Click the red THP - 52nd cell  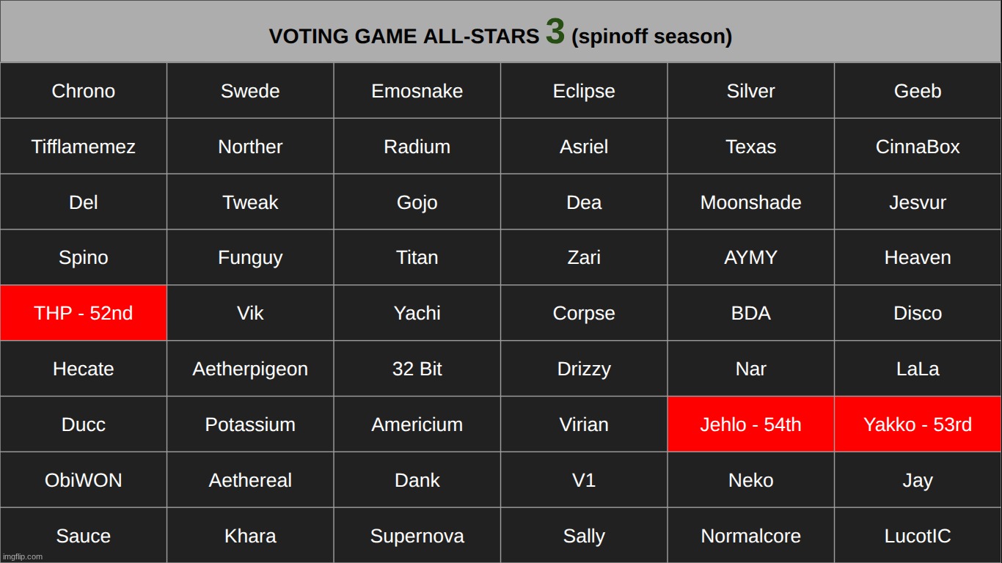tap(84, 313)
